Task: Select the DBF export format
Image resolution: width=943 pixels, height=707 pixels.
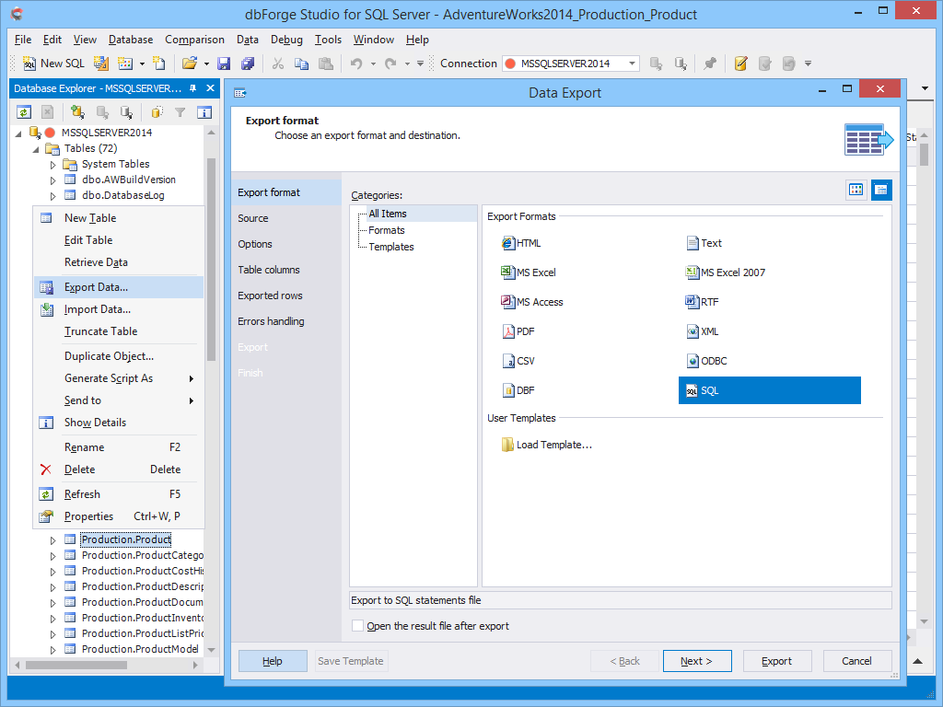Action: coord(518,390)
